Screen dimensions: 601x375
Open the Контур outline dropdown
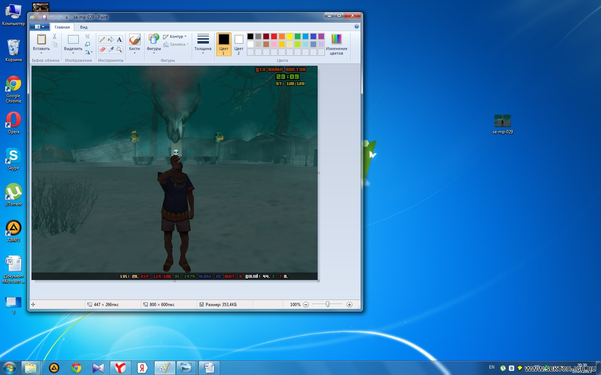pyautogui.click(x=175, y=36)
